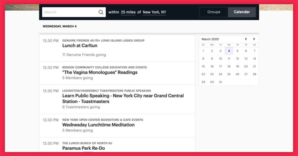Open Lexington/Vanderbilt Toastmasters Public Speaking group
The height and width of the screenshot is (156, 298).
pos(107,91)
